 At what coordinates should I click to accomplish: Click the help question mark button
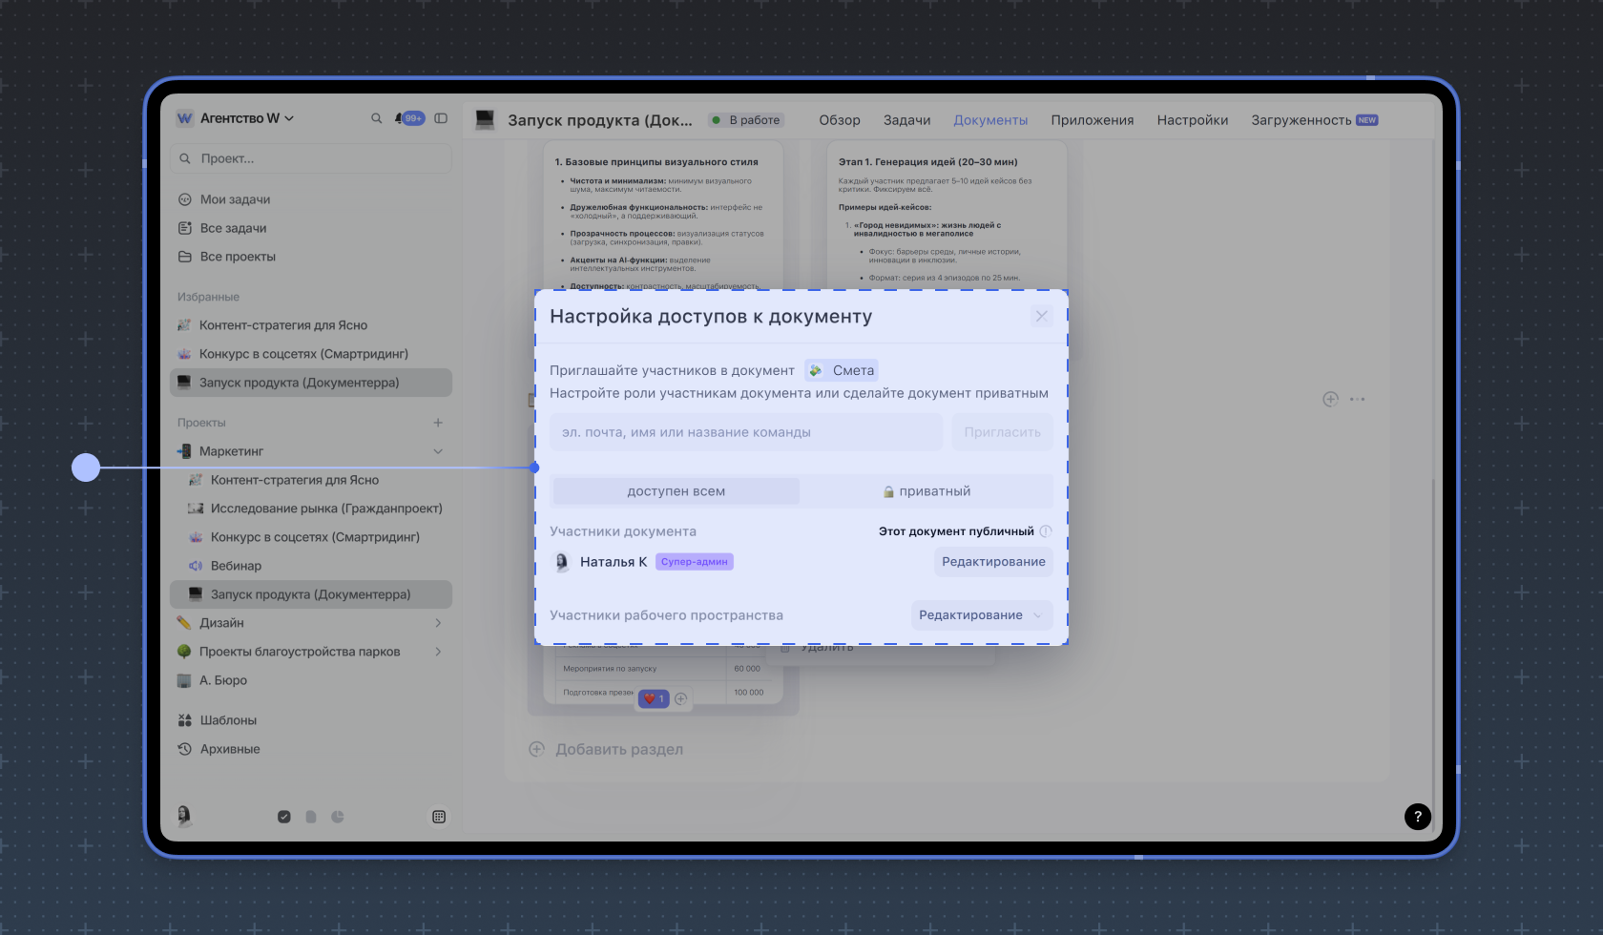pyautogui.click(x=1417, y=816)
